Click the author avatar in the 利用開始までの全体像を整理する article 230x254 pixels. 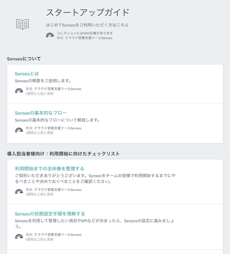[x=19, y=192]
